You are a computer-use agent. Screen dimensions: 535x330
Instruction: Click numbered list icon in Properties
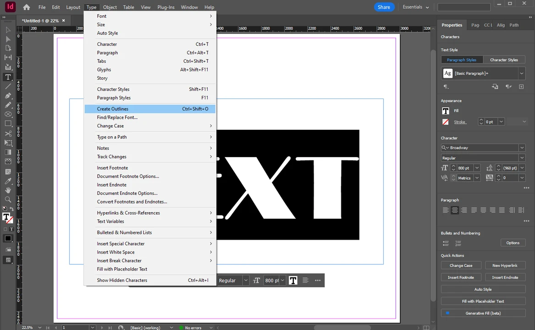pyautogui.click(x=458, y=243)
